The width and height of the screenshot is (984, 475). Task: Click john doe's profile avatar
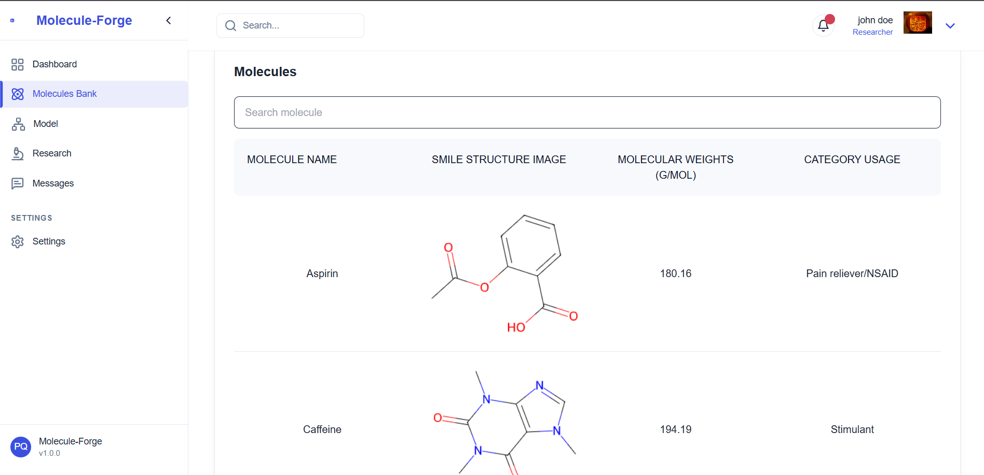pyautogui.click(x=917, y=23)
